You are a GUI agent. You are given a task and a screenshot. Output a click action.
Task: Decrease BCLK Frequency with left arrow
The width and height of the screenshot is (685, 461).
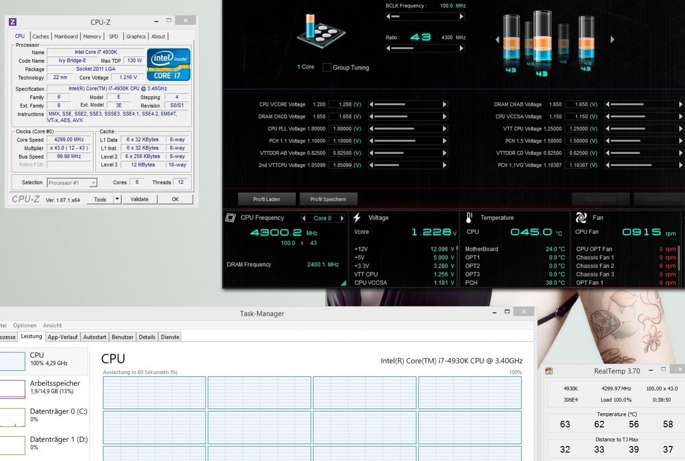(388, 16)
